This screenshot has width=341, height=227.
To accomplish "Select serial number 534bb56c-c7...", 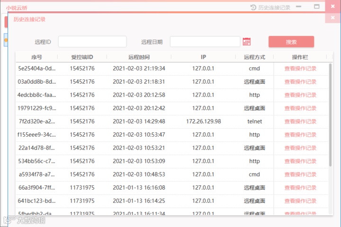I will click(37, 161).
